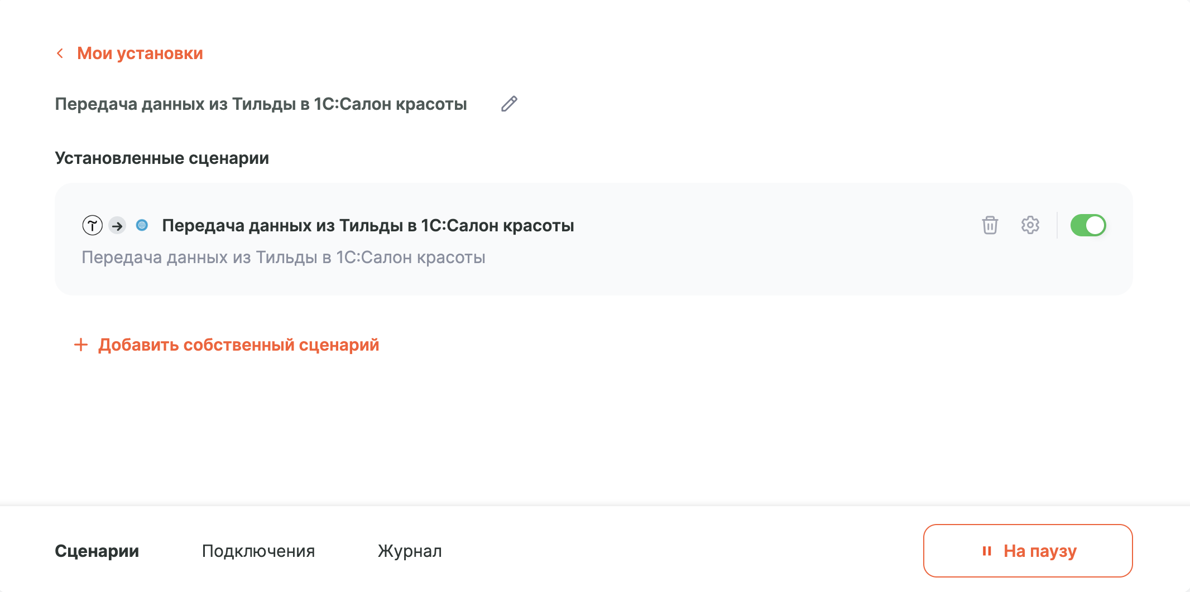Screen dimensions: 1190x592
Task: Click the back chevron beside Мои установки
Action: (x=60, y=53)
